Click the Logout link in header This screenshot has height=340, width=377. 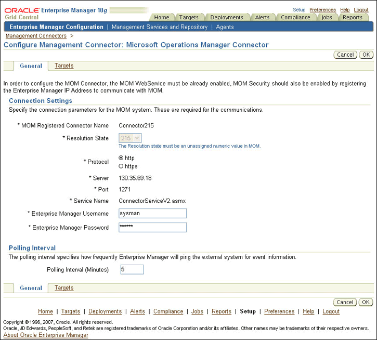click(361, 10)
